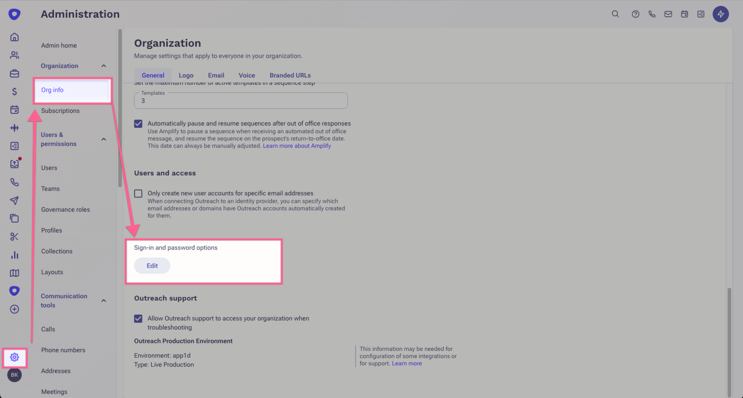Image resolution: width=743 pixels, height=398 pixels.
Task: Click 'Type: Live Production' text
Action: (x=164, y=364)
